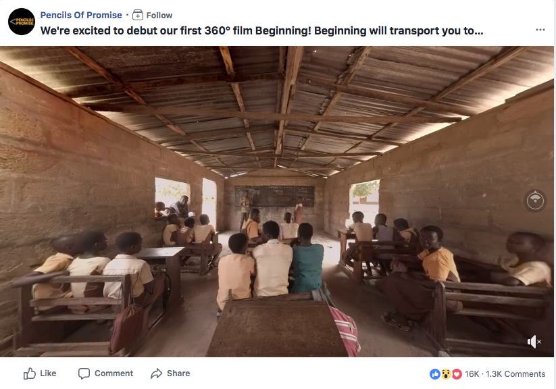
Task: View the 1.3K Comments
Action: click(x=515, y=373)
